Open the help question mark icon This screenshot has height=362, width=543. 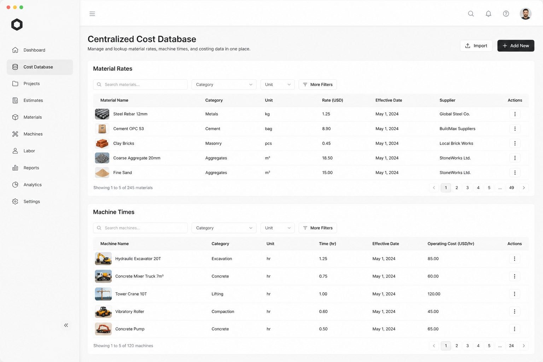[x=506, y=14]
